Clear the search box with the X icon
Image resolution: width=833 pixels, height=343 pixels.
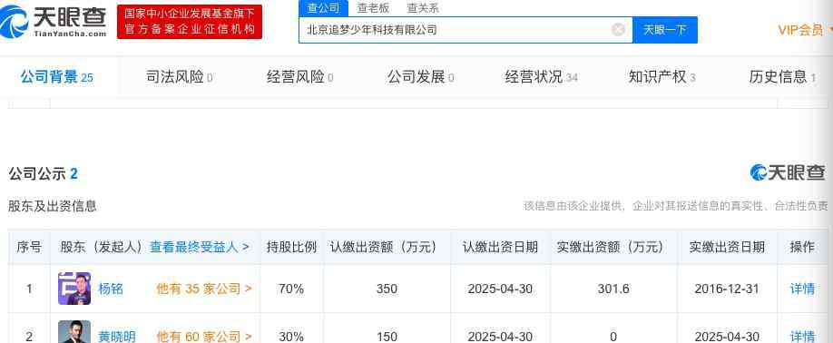[x=618, y=30]
